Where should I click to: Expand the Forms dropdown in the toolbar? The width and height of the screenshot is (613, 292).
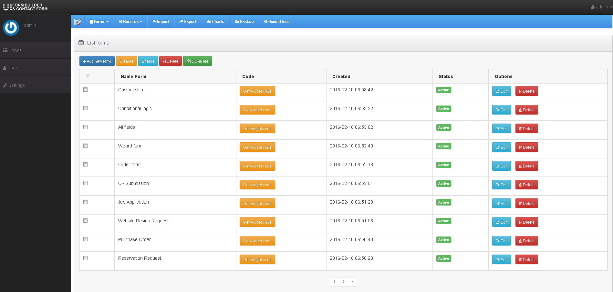coord(99,22)
